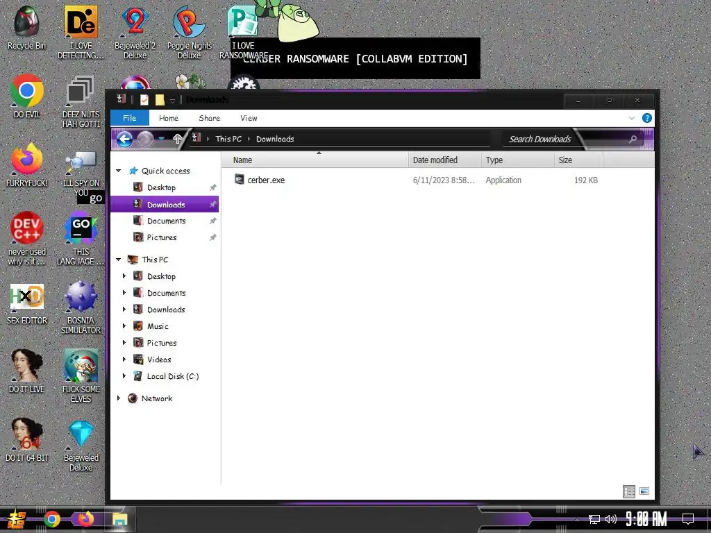Select Documents under Quick access
Image resolution: width=711 pixels, height=533 pixels.
166,221
